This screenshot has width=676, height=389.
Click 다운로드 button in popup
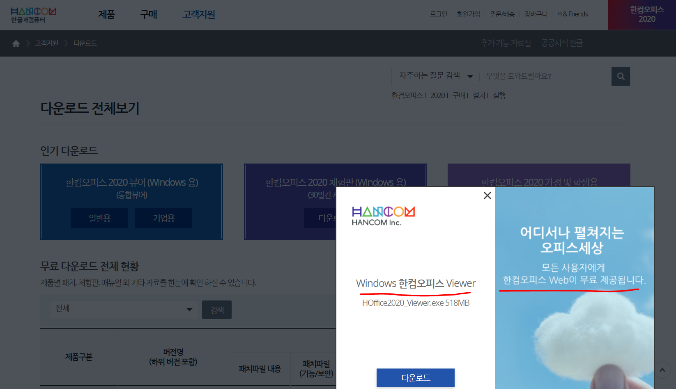click(416, 378)
